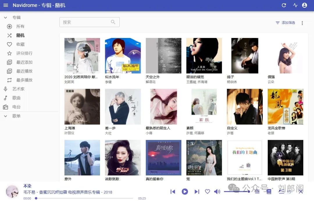Open the hamburger menu in header
The height and width of the screenshot is (201, 314).
coord(6,5)
